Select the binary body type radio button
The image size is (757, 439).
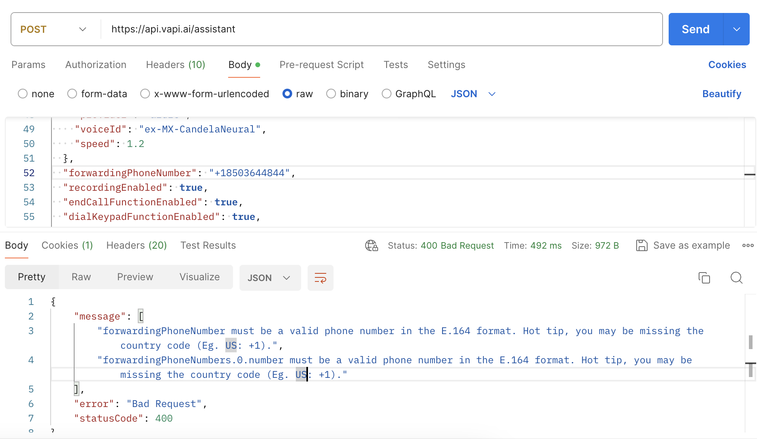point(331,94)
